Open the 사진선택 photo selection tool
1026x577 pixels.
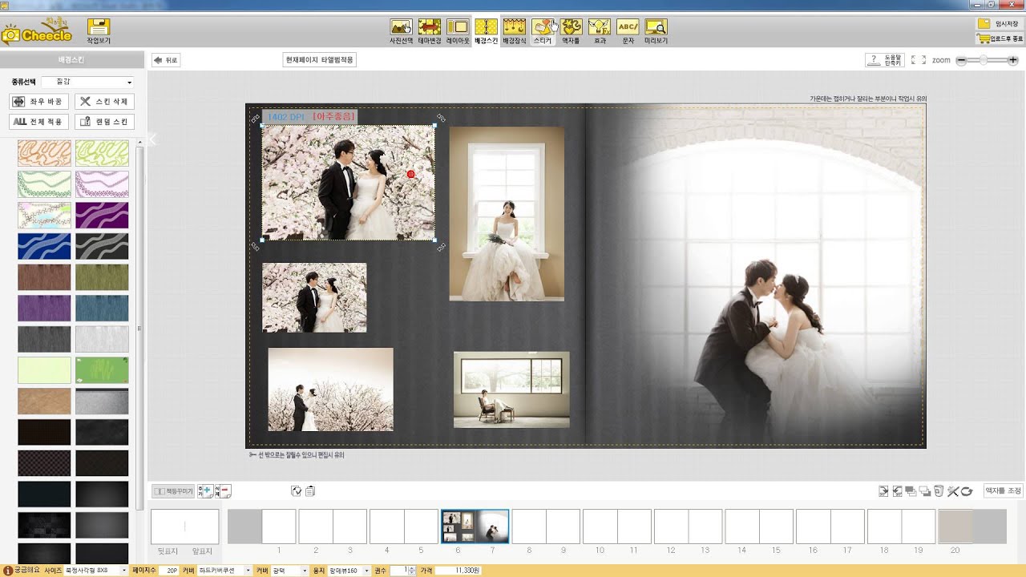401,31
